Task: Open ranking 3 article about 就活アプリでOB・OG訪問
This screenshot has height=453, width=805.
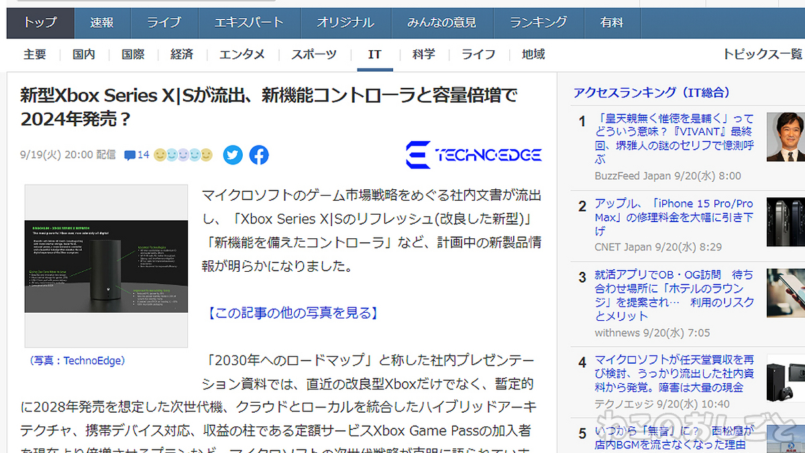Action: [x=674, y=295]
